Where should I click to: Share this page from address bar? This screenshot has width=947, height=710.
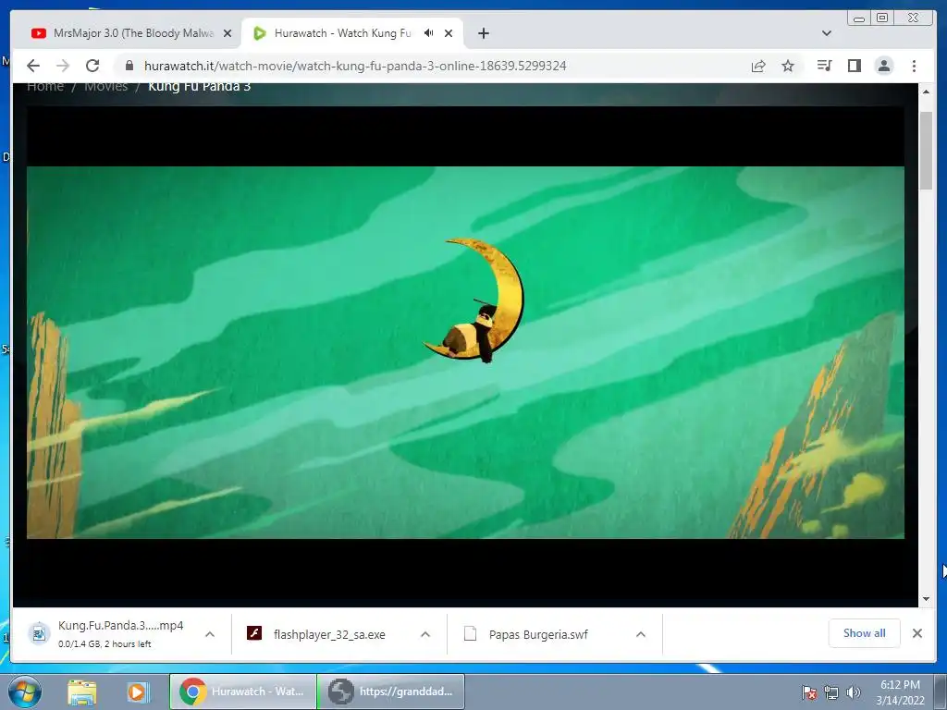tap(758, 66)
